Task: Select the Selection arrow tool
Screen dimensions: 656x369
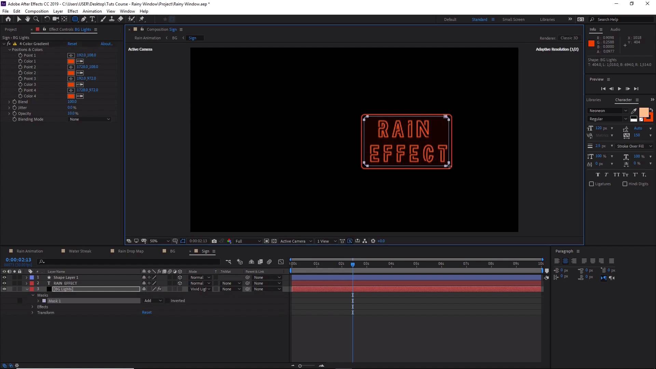Action: pos(19,19)
